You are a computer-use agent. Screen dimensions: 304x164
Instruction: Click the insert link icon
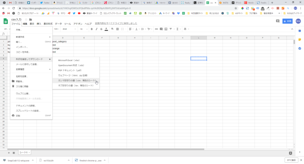point(156,29)
